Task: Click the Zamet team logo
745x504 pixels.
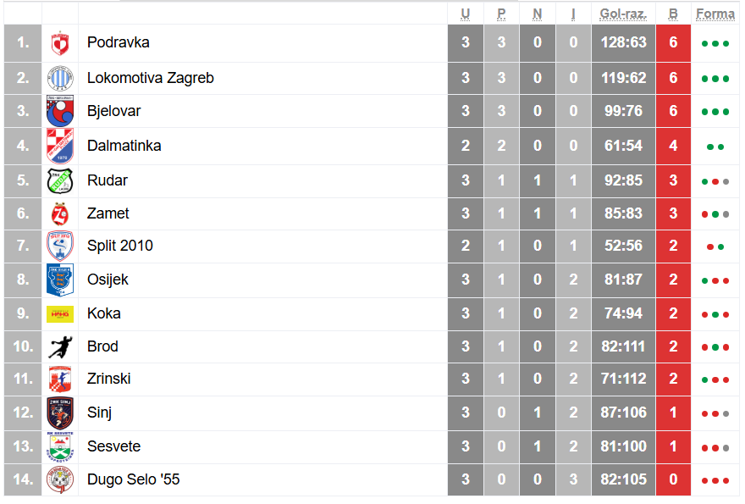Action: pyautogui.click(x=59, y=213)
